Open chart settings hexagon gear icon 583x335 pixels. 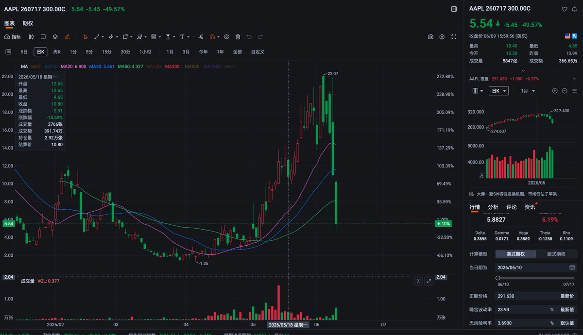click(442, 37)
